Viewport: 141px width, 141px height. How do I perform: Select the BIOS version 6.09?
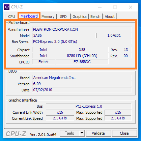pyautogui.click(x=82, y=84)
